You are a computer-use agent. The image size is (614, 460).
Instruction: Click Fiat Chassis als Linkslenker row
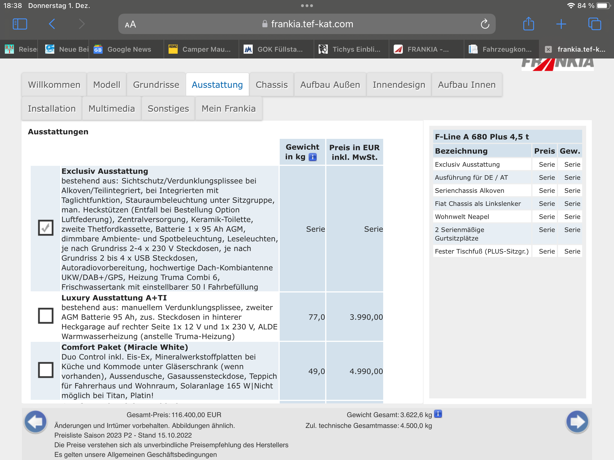(x=507, y=204)
